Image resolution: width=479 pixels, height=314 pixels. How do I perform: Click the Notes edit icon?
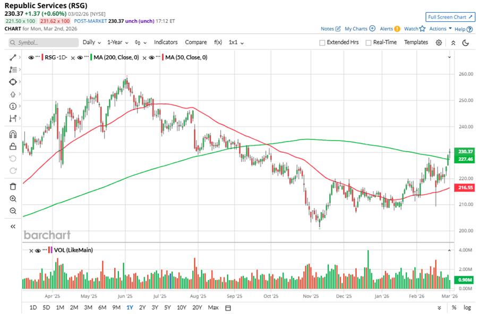pyautogui.click(x=338, y=29)
